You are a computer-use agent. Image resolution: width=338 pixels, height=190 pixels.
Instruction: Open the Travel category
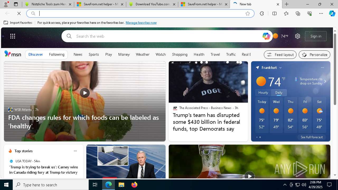tap(215, 54)
